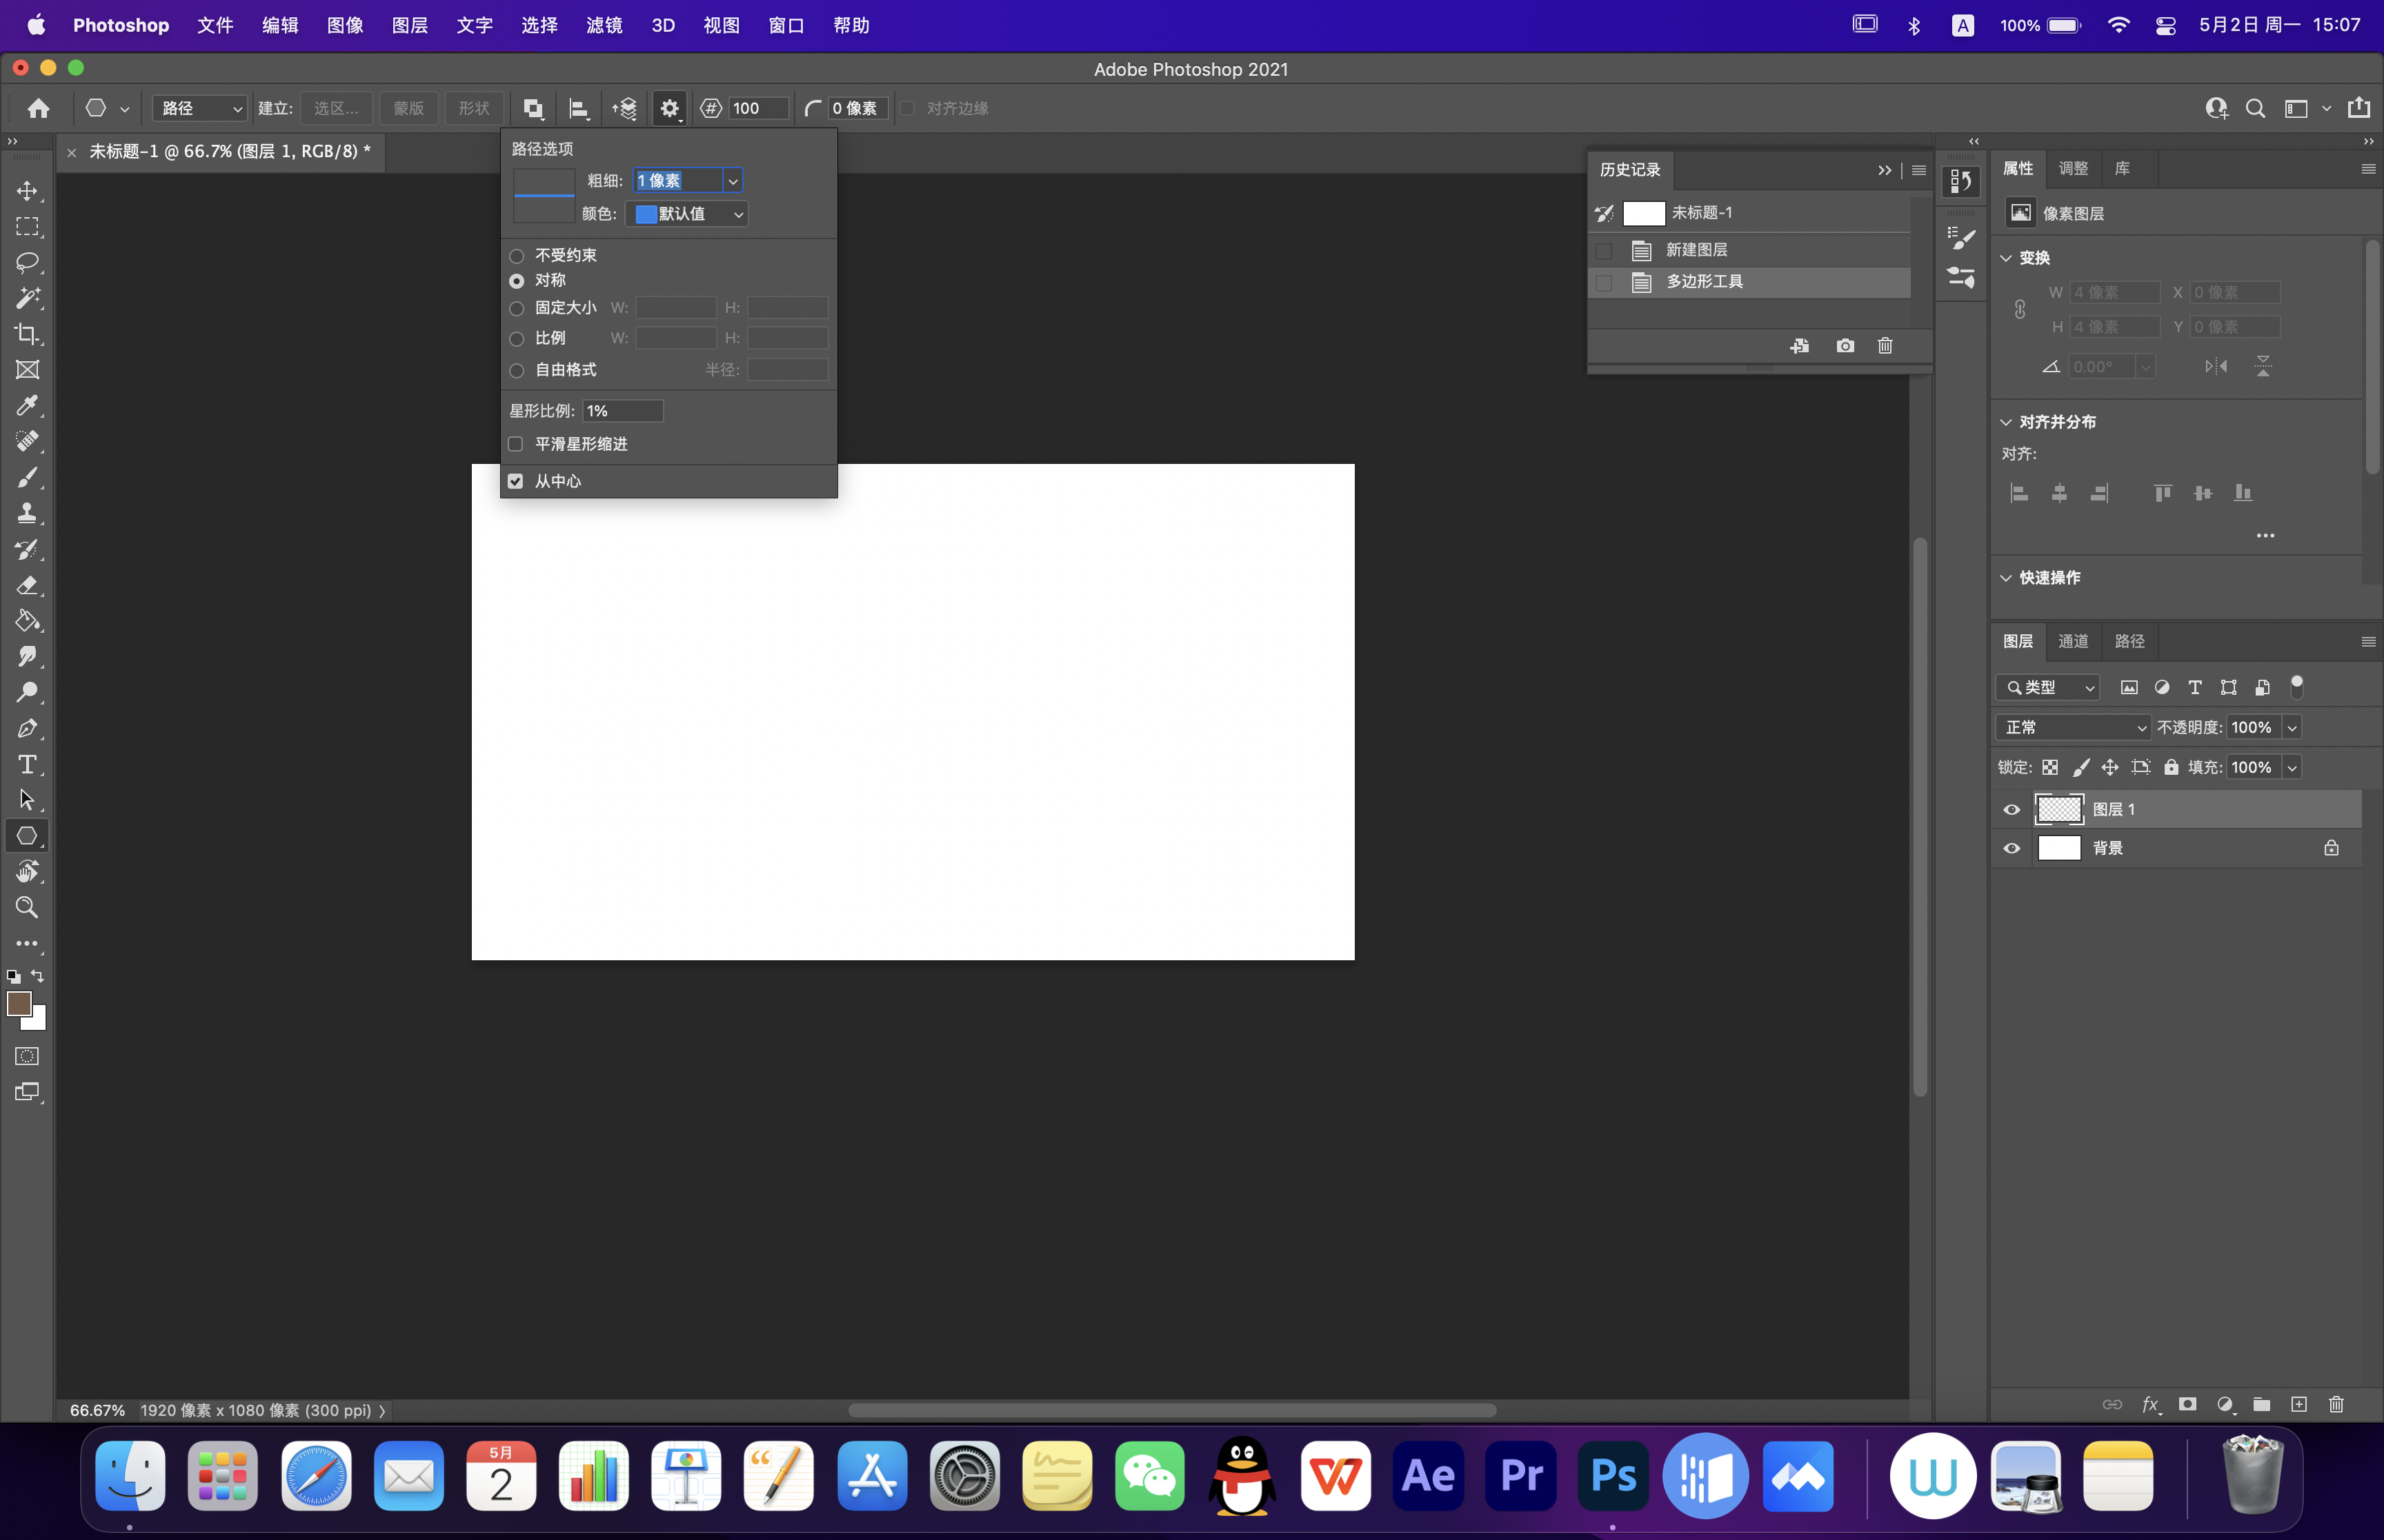Select the History Brush tool

click(27, 549)
